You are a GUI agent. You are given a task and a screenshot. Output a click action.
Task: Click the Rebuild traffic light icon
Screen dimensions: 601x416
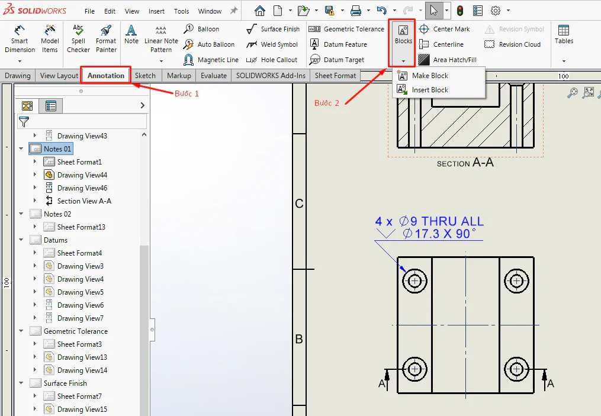click(x=460, y=10)
